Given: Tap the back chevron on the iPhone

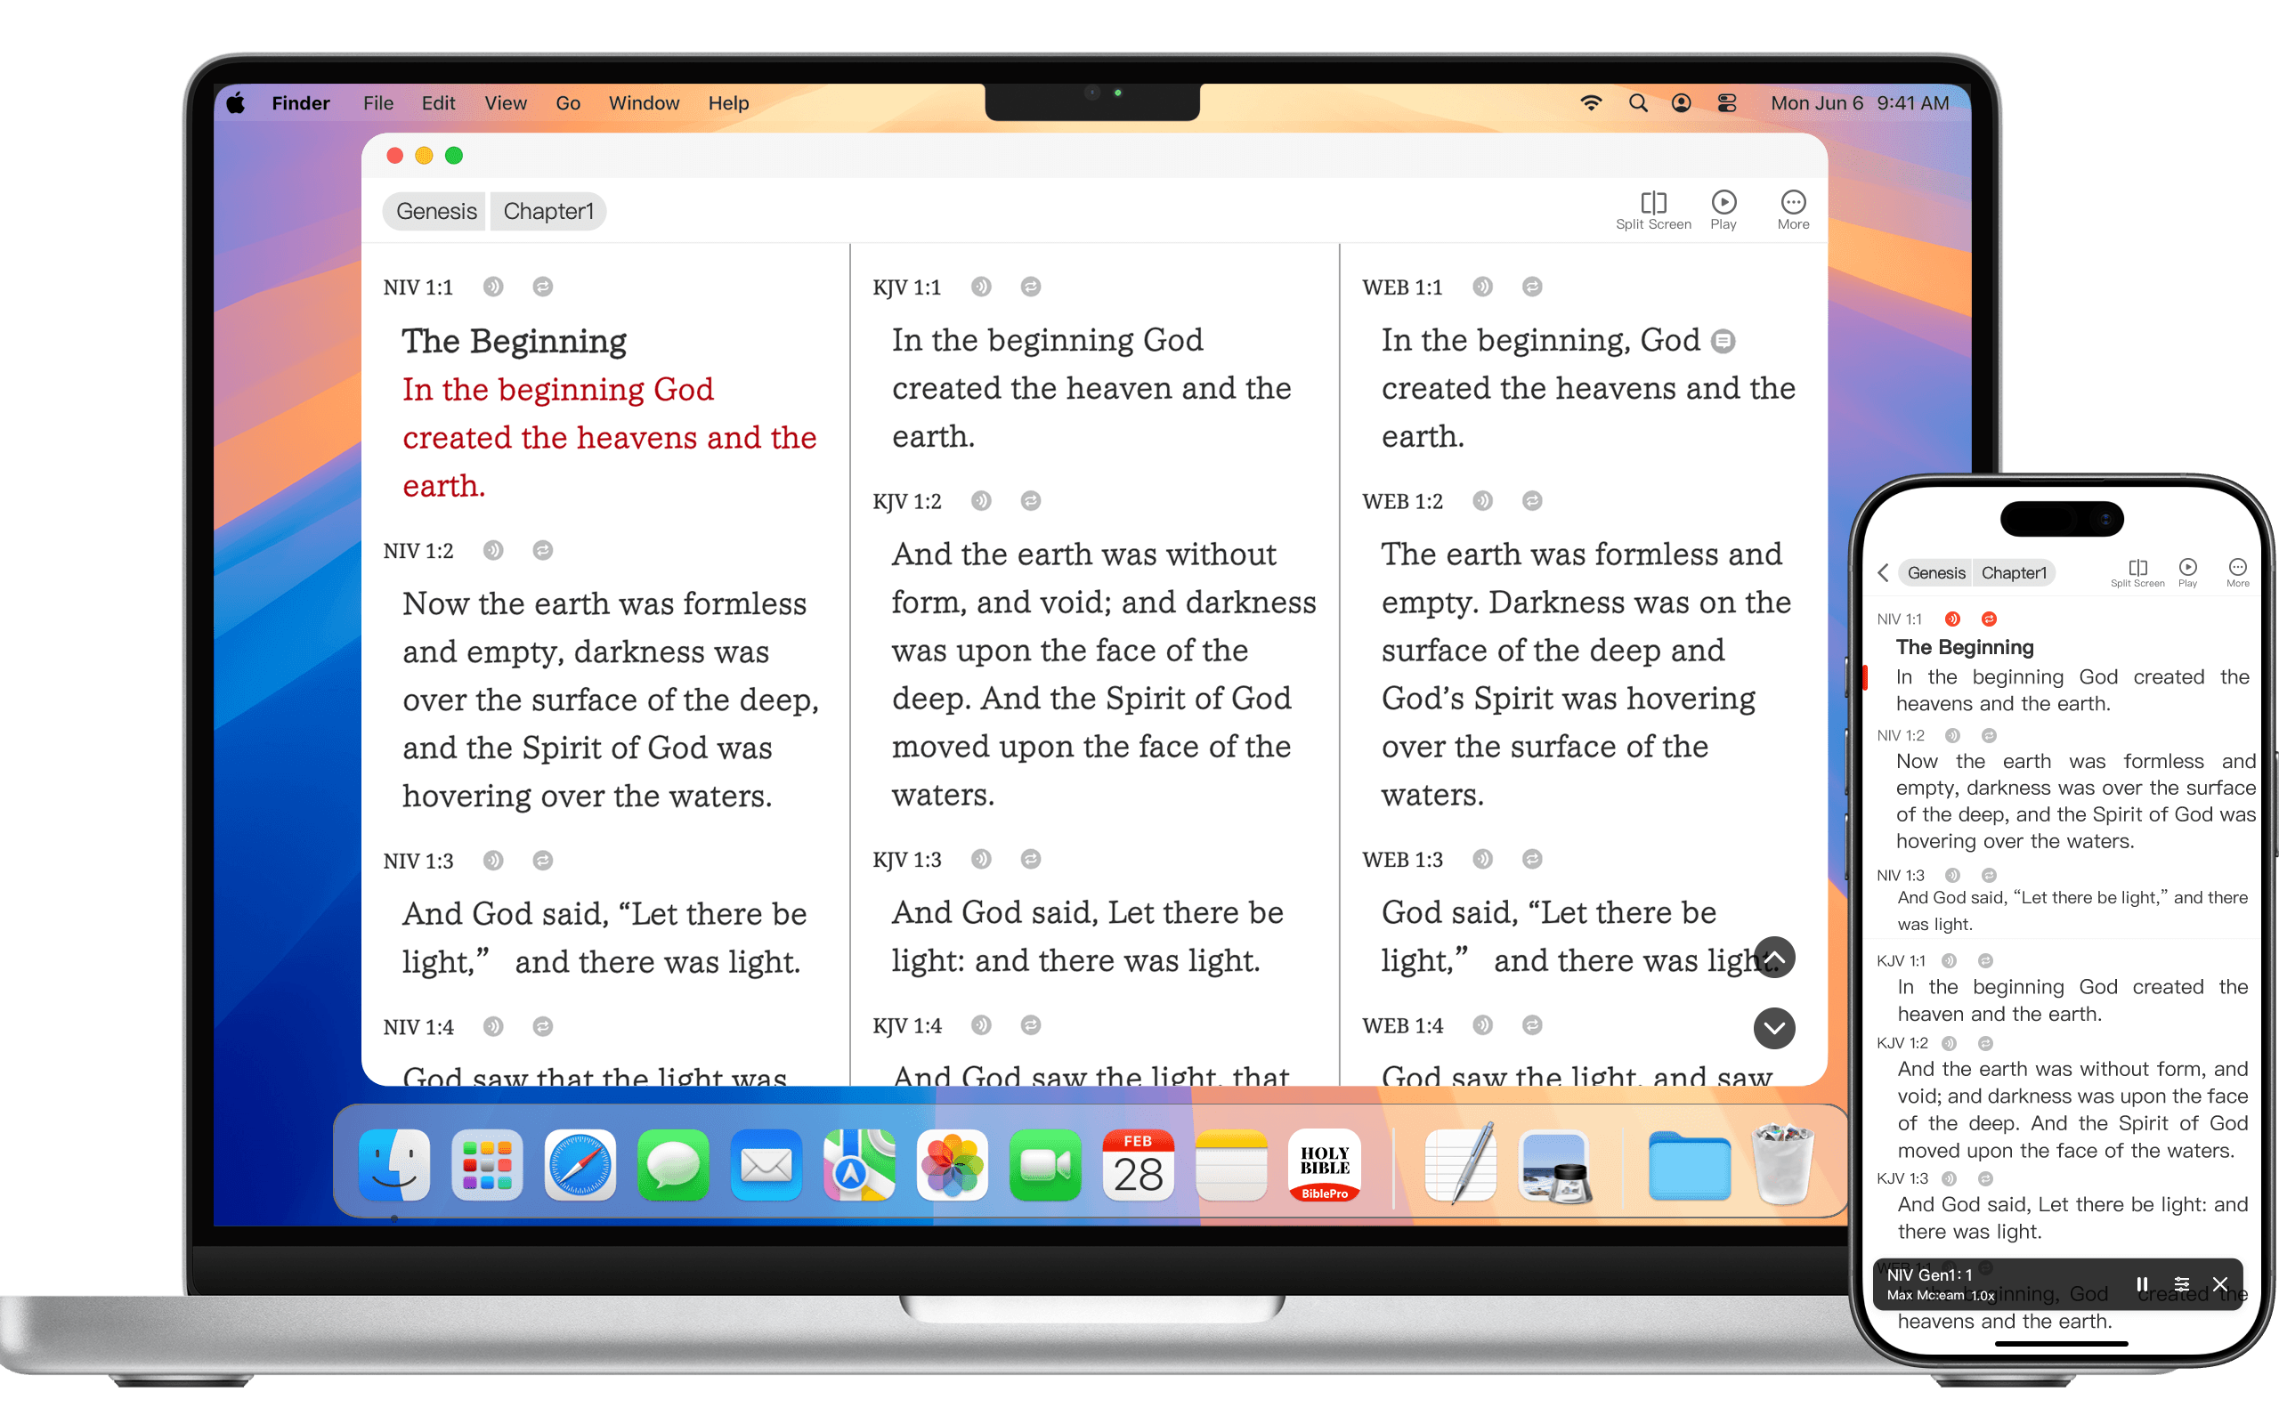Looking at the screenshot, I should pos(1884,572).
